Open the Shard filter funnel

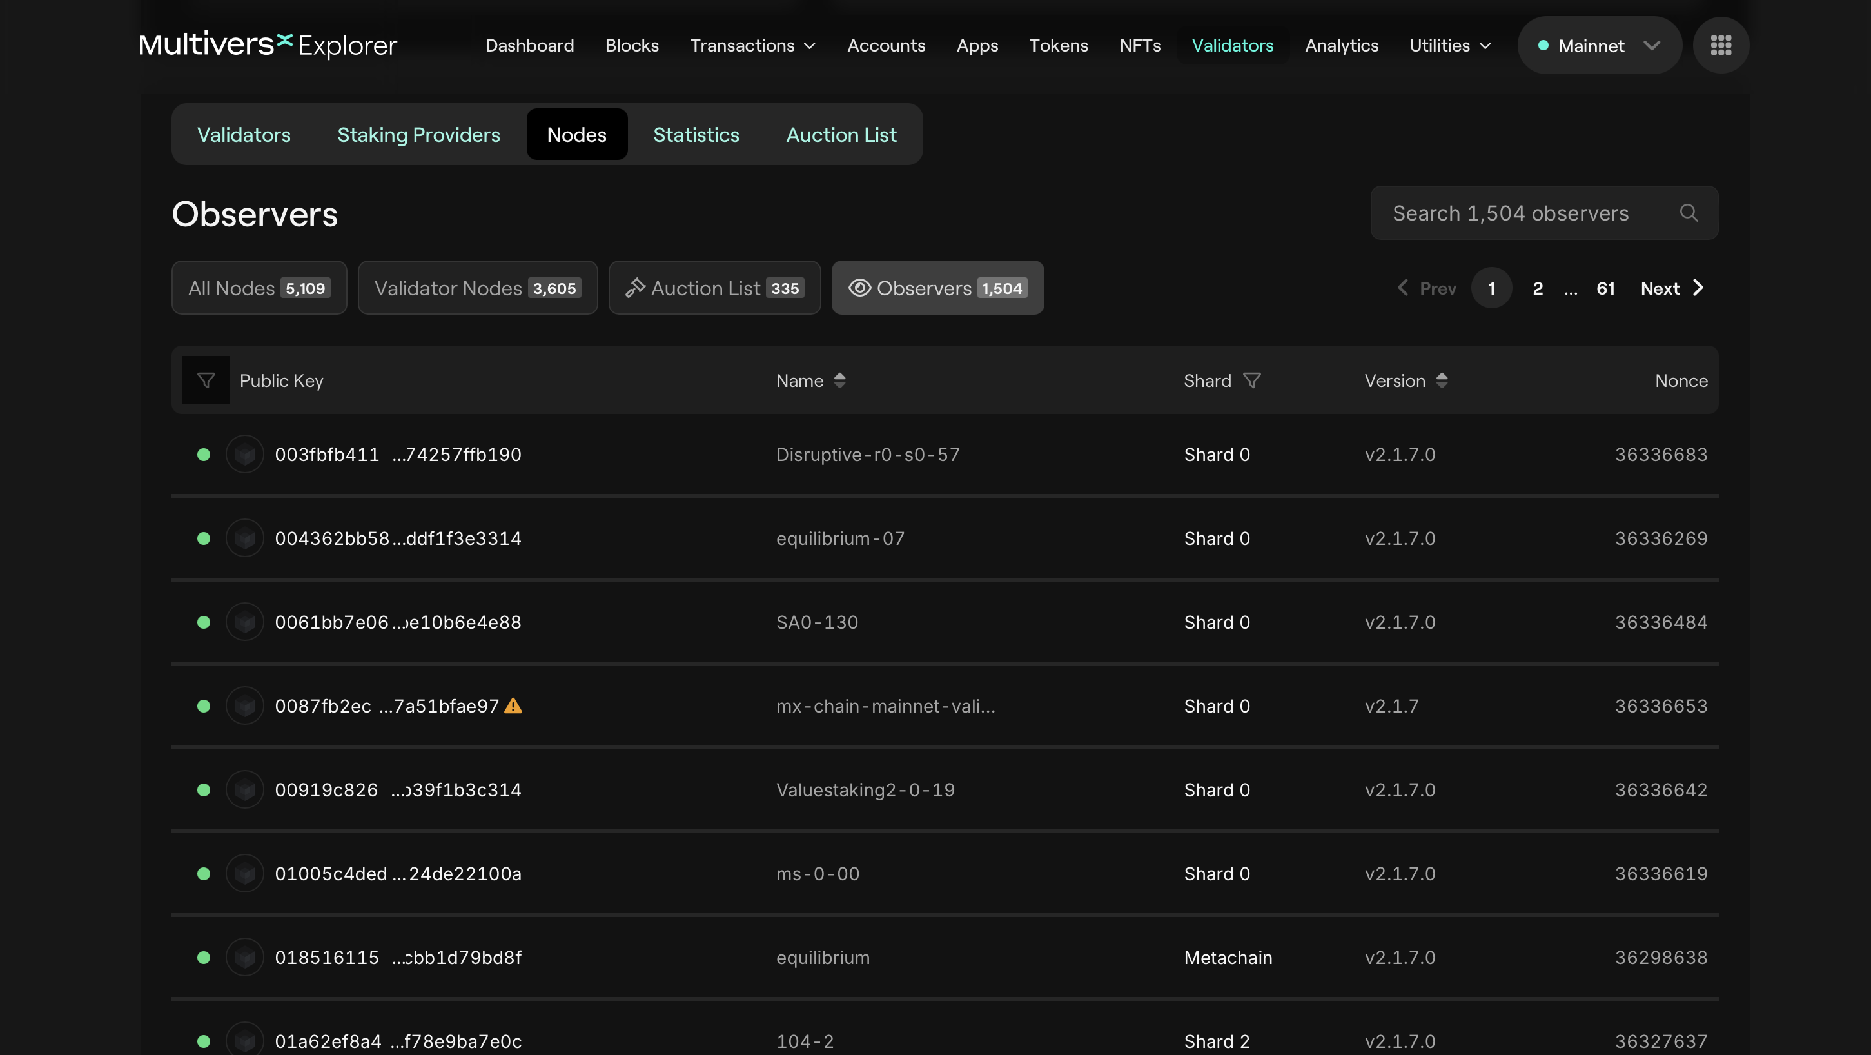(x=1251, y=380)
